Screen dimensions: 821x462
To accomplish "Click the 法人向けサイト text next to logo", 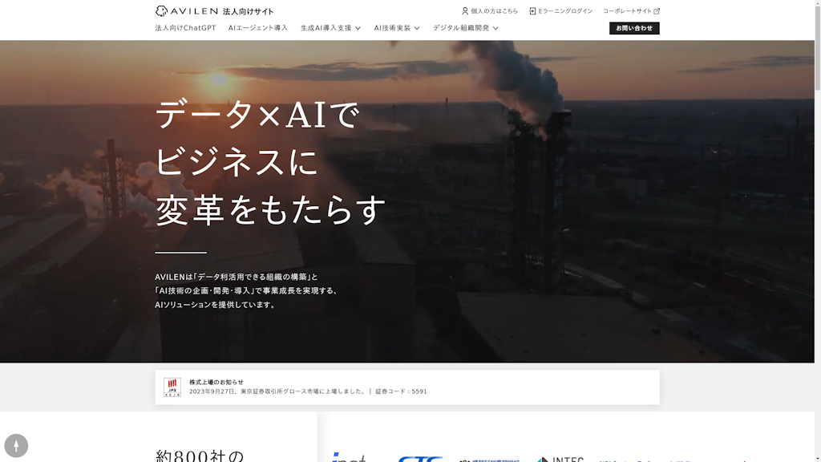I will pos(248,11).
